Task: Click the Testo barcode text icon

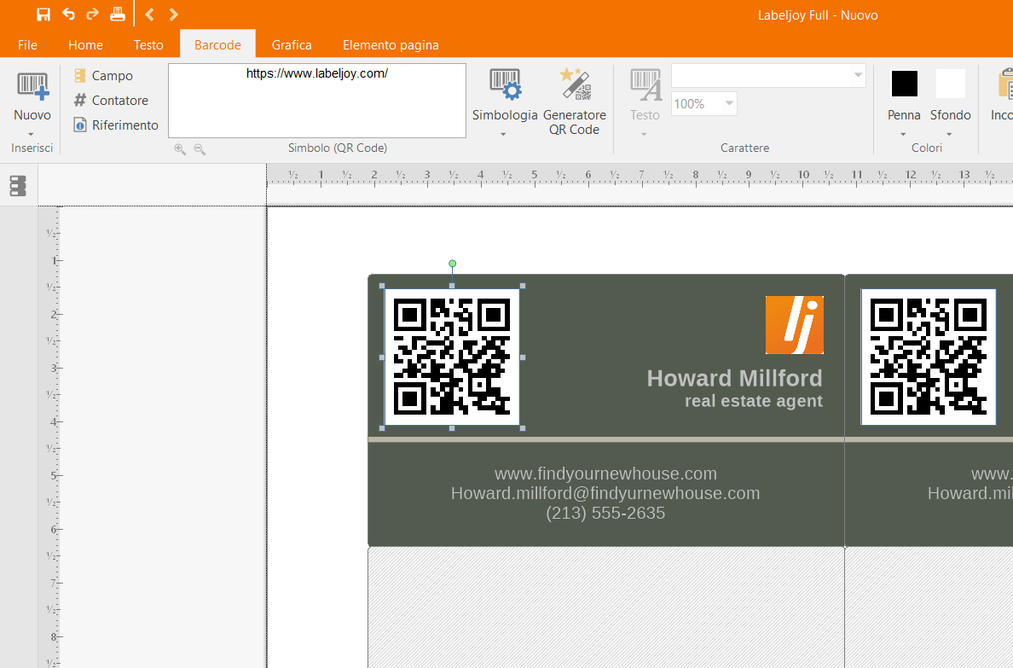Action: pos(645,96)
